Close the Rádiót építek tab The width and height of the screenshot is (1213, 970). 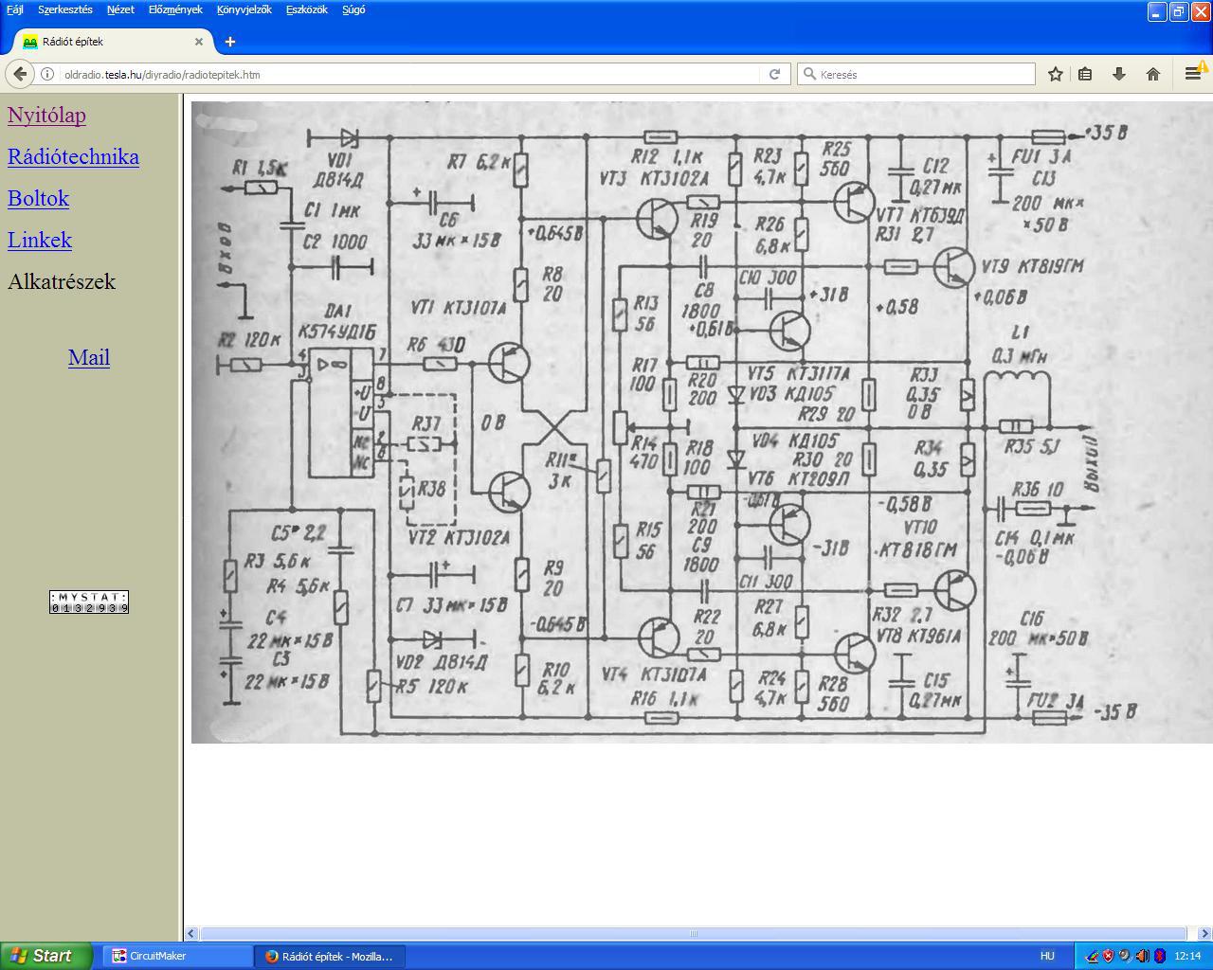pyautogui.click(x=199, y=42)
